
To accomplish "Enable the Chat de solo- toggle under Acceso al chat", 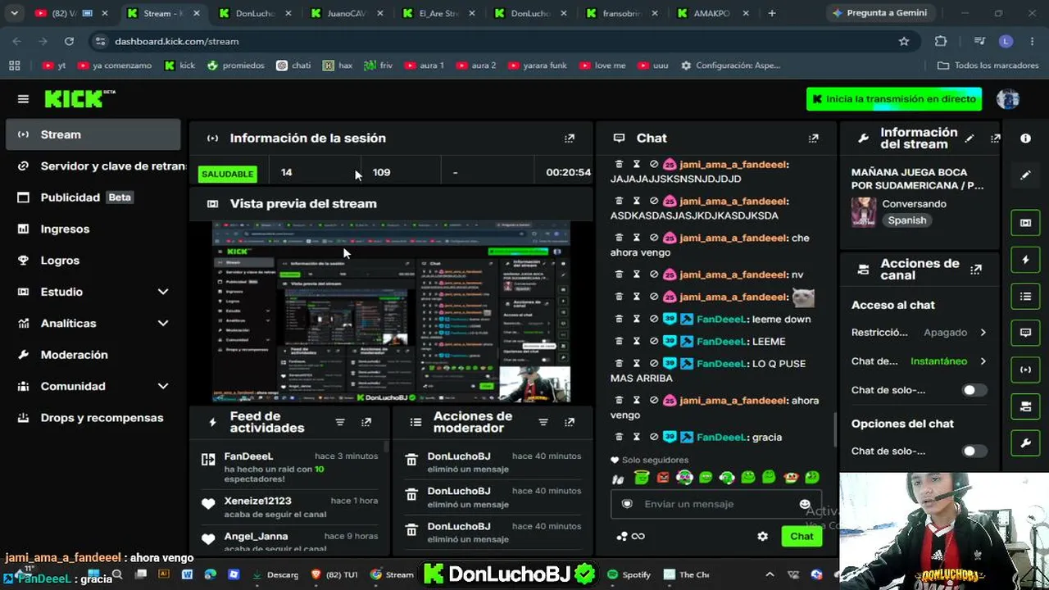I will click(x=974, y=390).
